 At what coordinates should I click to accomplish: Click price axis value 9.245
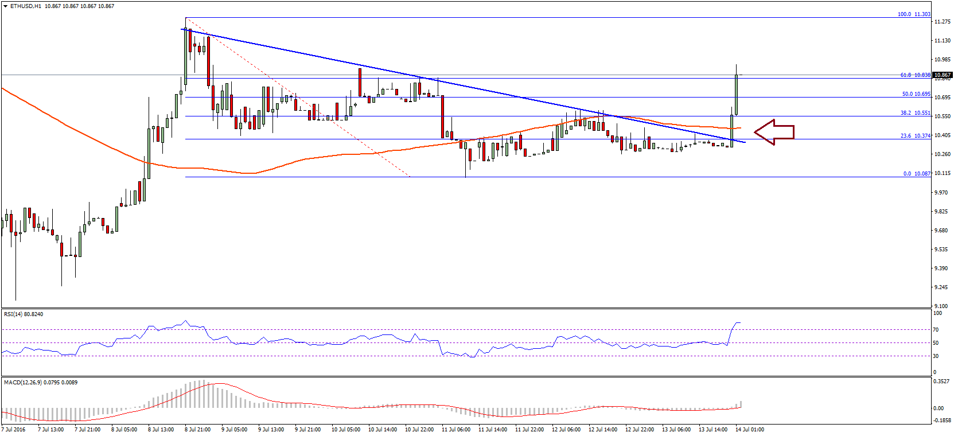tap(941, 287)
